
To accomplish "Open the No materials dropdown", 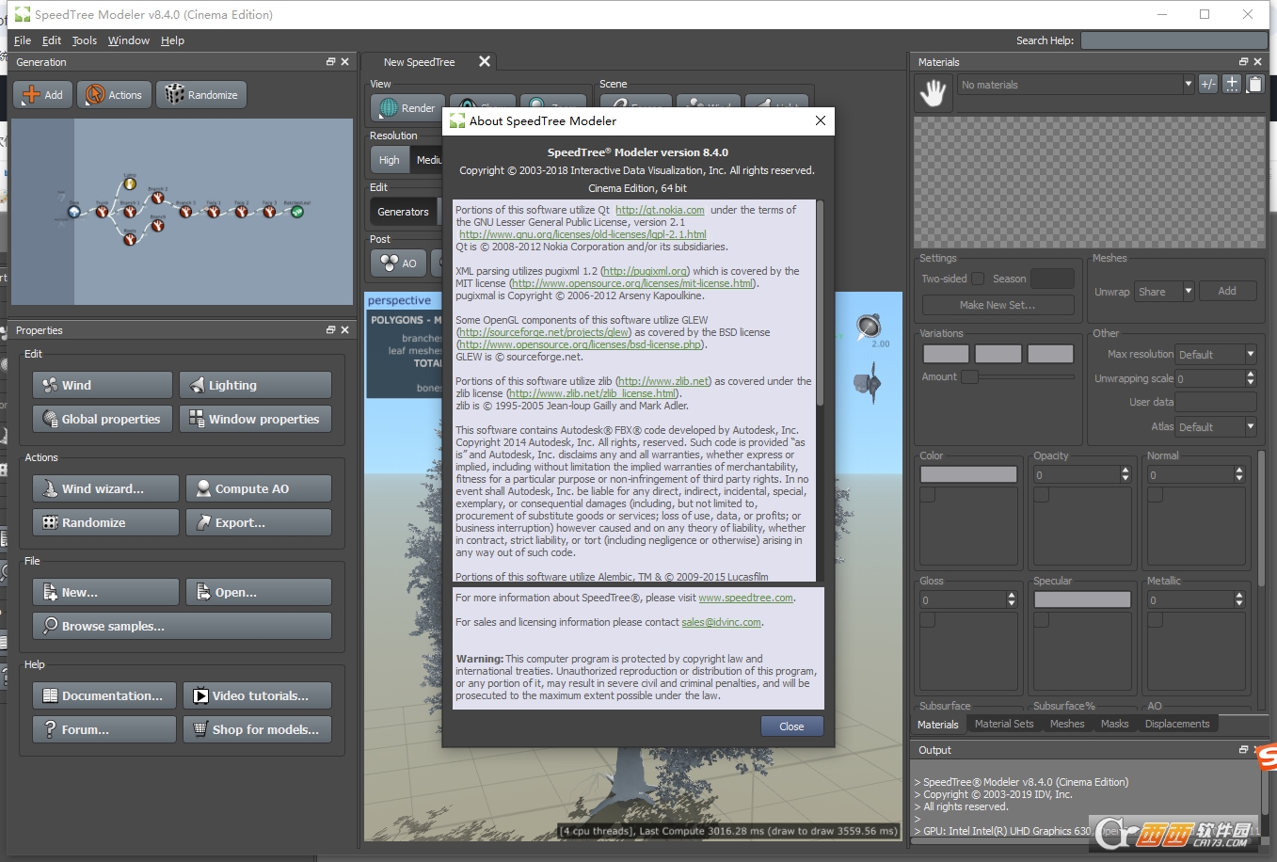I will [1076, 85].
